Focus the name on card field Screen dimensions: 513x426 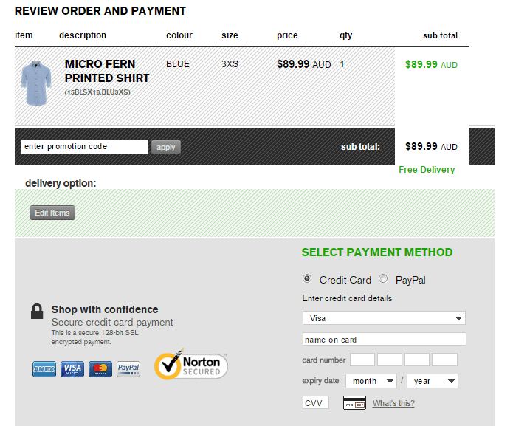pos(384,340)
